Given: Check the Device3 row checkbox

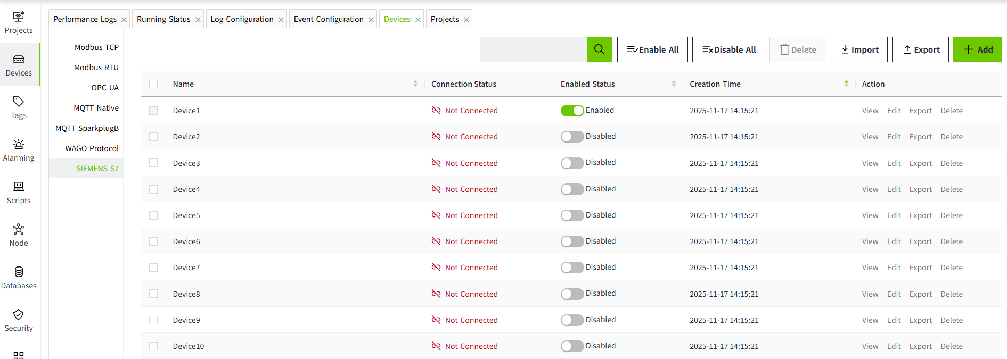Looking at the screenshot, I should (x=153, y=163).
